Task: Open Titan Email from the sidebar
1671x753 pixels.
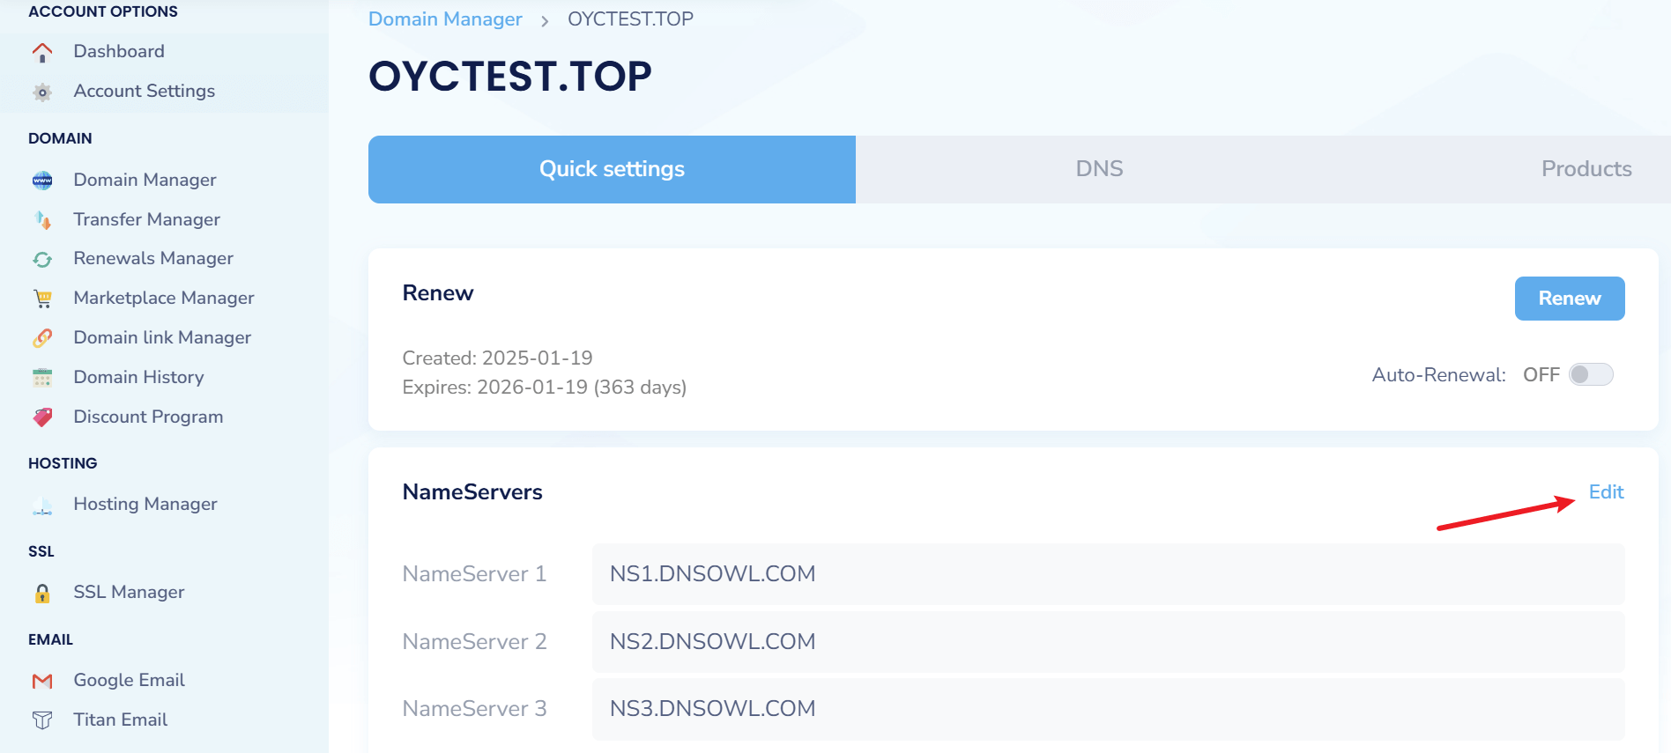Action: point(120,720)
